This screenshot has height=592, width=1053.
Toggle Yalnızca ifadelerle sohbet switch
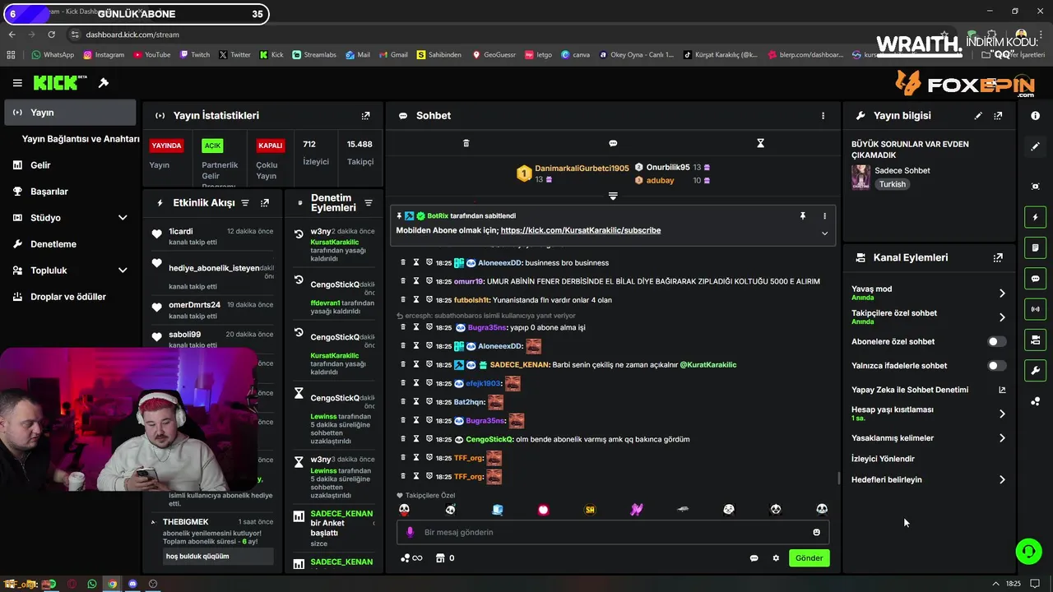996,365
